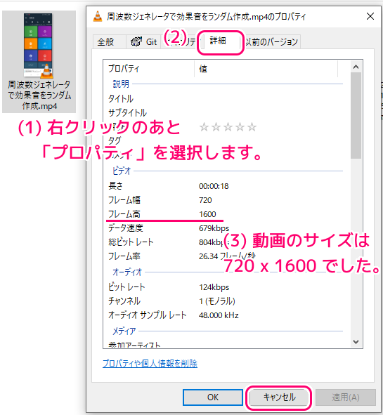Click the 1 (モノラル) channel value
This screenshot has height=415, width=383.
[x=217, y=301]
